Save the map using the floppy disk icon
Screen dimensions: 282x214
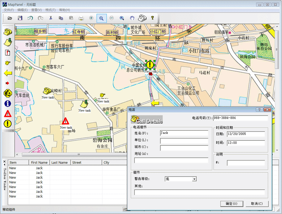click(20, 18)
